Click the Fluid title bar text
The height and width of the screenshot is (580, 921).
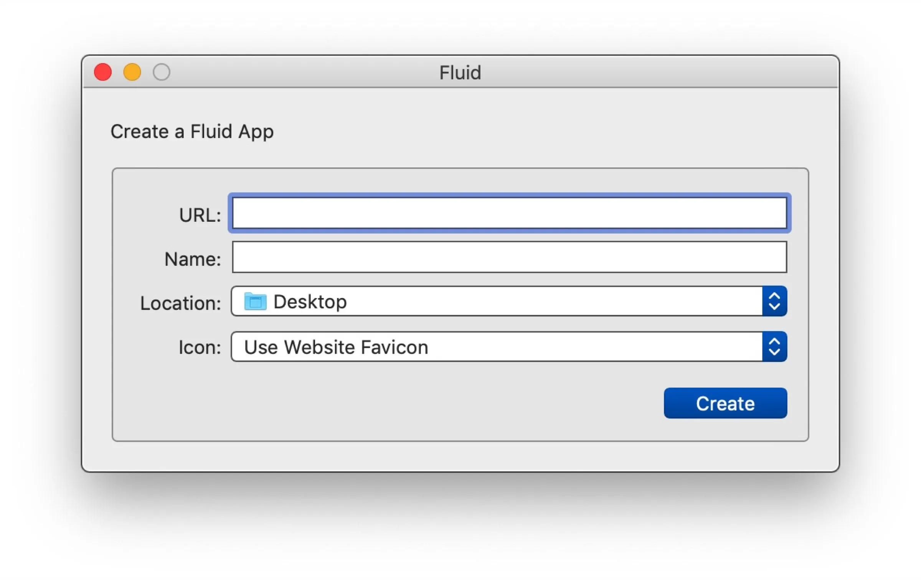(460, 72)
